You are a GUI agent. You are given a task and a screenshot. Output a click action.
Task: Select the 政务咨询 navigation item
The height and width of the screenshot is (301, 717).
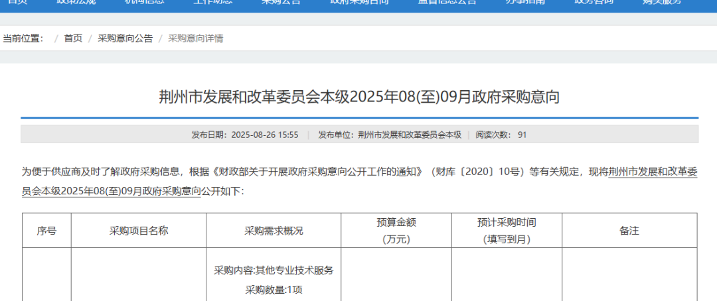[593, 3]
